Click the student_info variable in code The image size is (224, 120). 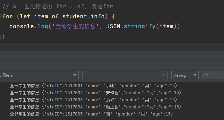83,16
